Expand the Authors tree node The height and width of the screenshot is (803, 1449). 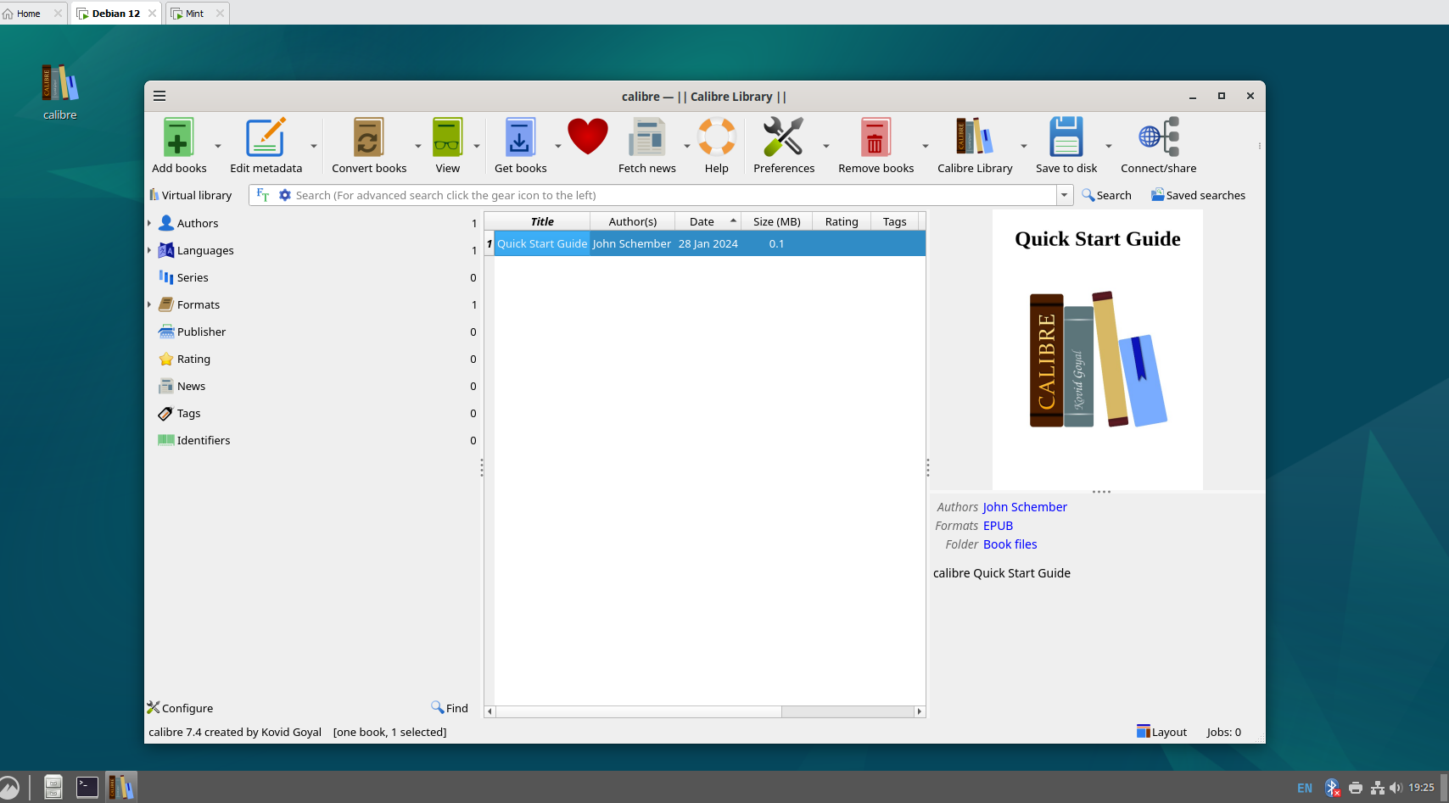pyautogui.click(x=149, y=223)
